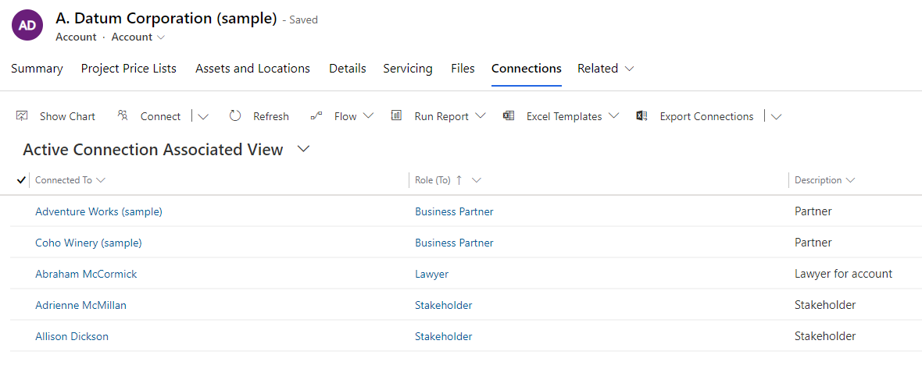Click the Excel Templates icon
This screenshot has width=922, height=383.
click(509, 116)
